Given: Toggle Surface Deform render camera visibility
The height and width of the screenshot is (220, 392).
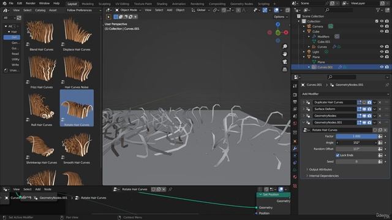Looking at the screenshot, I should [x=369, y=109].
